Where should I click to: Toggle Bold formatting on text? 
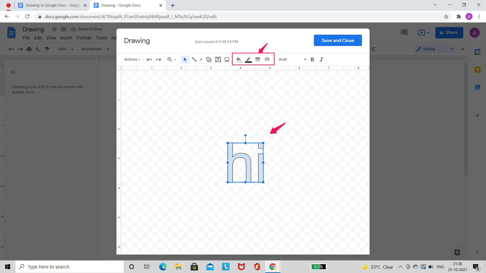click(x=312, y=59)
